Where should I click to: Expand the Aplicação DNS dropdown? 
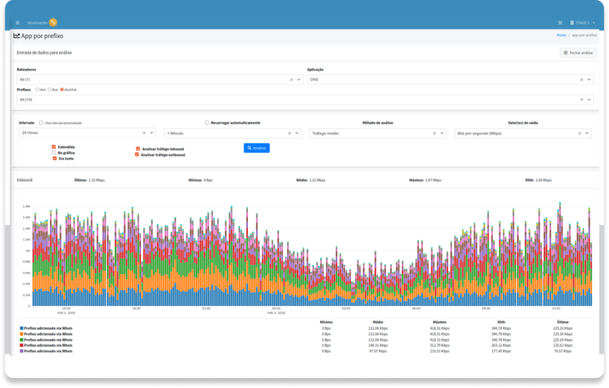(589, 79)
